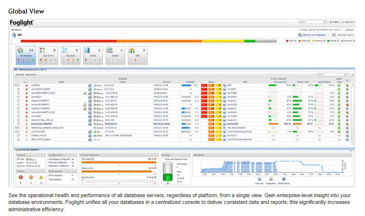The image size is (365, 216).
Task: Tick the checkbox for the SQL Azure Instance row
Action: tap(18, 128)
